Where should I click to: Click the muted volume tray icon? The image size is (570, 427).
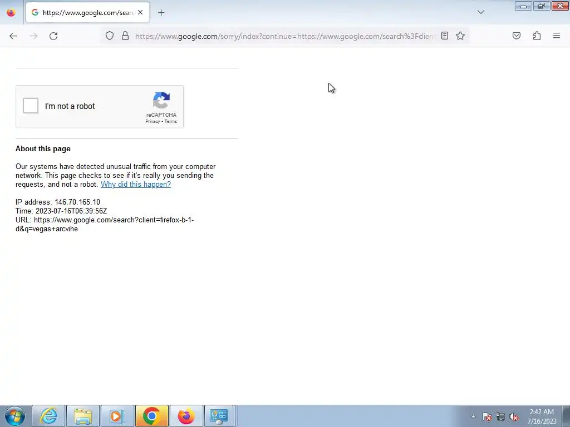click(x=514, y=417)
